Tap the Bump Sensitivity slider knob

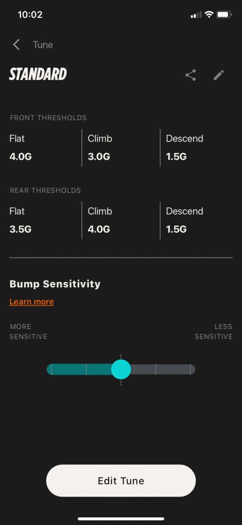click(121, 369)
